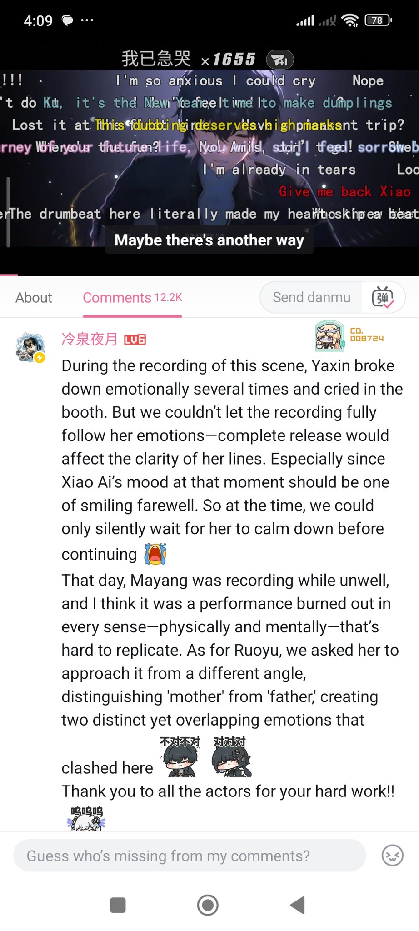Toggle the danmu display switch icon
This screenshot has width=419, height=931.
[383, 297]
